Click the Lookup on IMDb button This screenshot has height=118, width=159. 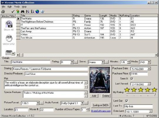(101, 105)
